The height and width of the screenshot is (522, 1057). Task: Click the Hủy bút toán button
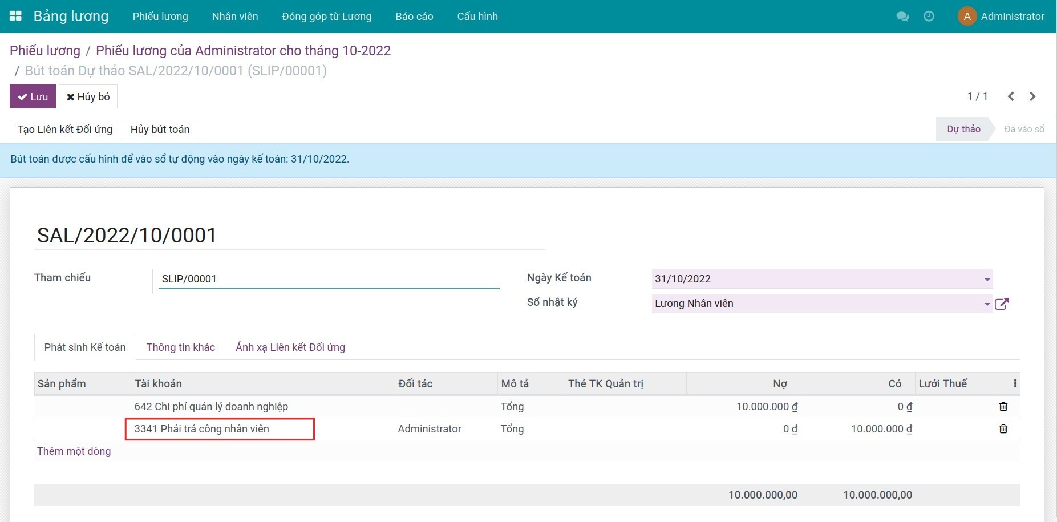(160, 130)
